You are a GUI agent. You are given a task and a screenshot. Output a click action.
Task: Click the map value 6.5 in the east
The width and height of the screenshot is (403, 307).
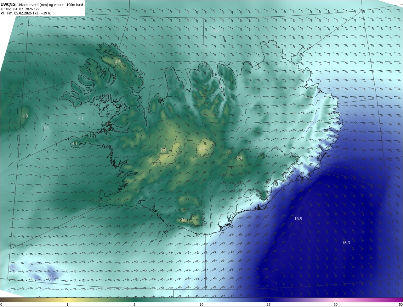[308, 97]
